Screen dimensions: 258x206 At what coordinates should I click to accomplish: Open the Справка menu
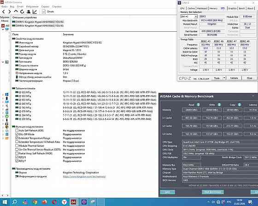pyautogui.click(x=57, y=6)
